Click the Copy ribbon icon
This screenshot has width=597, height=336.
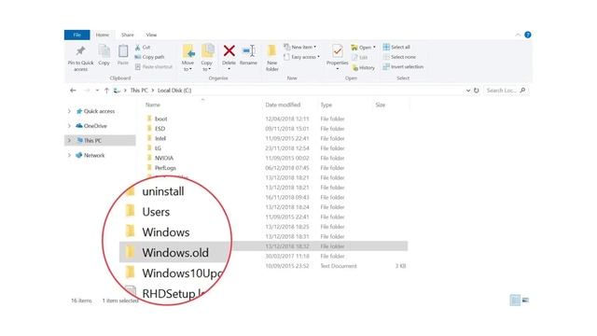tap(104, 55)
